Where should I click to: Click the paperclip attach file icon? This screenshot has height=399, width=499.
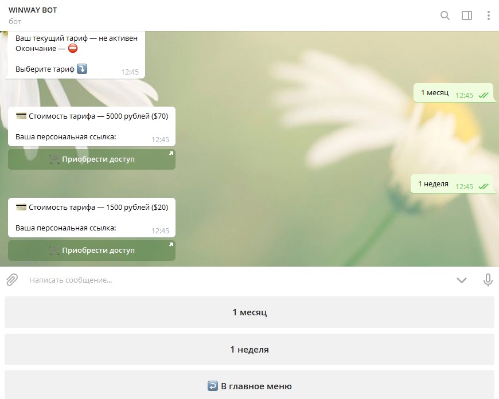pyautogui.click(x=11, y=280)
